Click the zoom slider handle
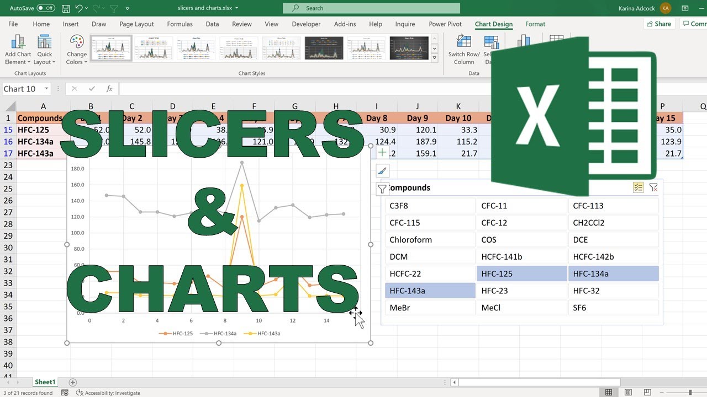The height and width of the screenshot is (397, 707). [690, 393]
